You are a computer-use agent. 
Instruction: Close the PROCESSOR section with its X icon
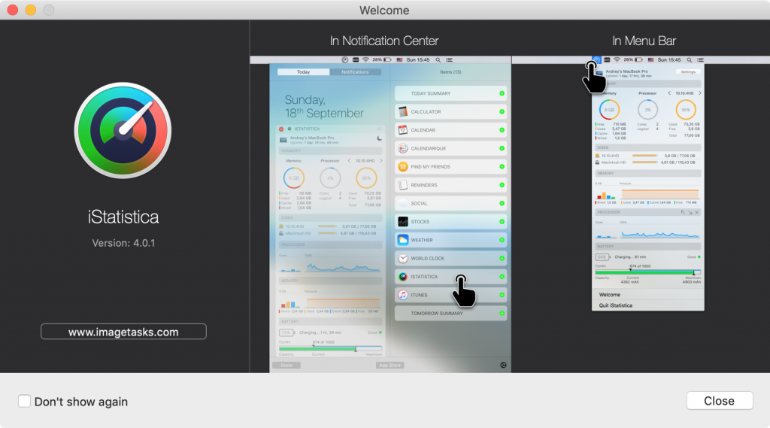697,212
